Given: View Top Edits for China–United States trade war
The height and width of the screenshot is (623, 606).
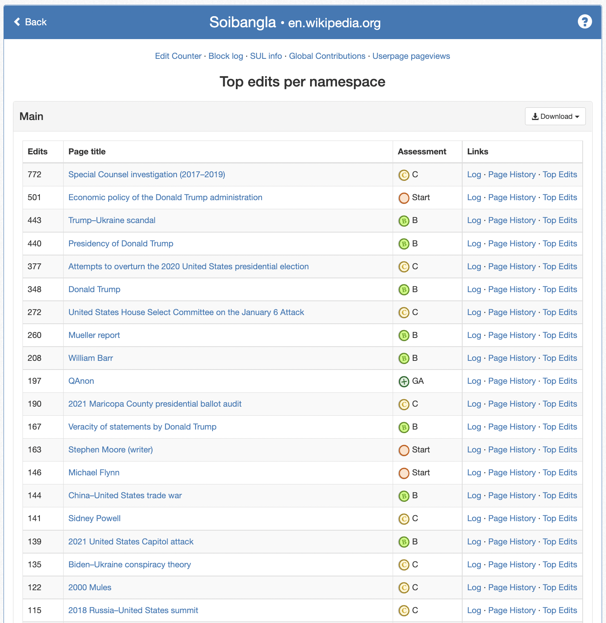Looking at the screenshot, I should pos(560,495).
